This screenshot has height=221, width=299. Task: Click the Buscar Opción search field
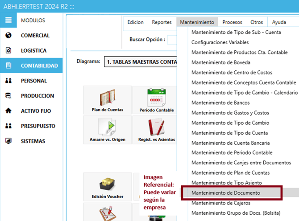point(172,39)
